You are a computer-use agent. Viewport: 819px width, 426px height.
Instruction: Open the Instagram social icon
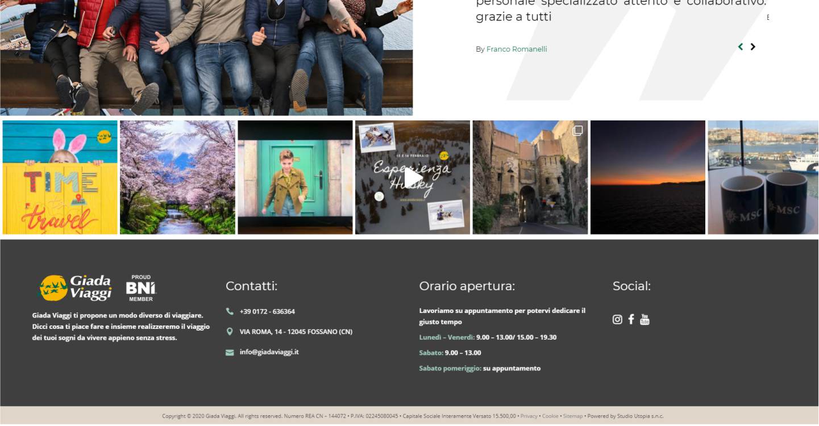point(617,319)
